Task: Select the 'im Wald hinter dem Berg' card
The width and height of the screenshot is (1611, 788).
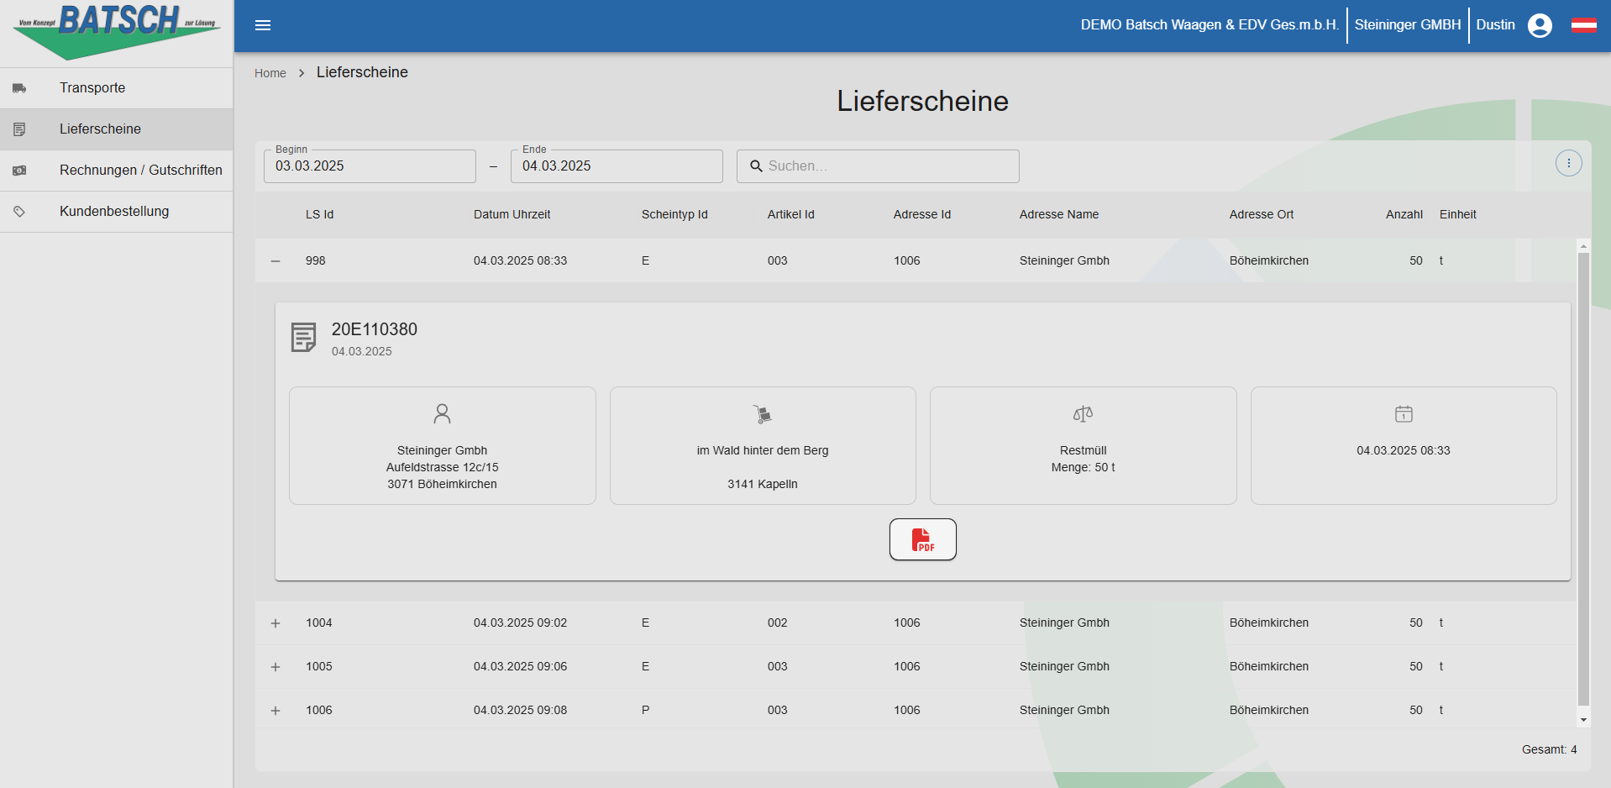Action: 763,445
